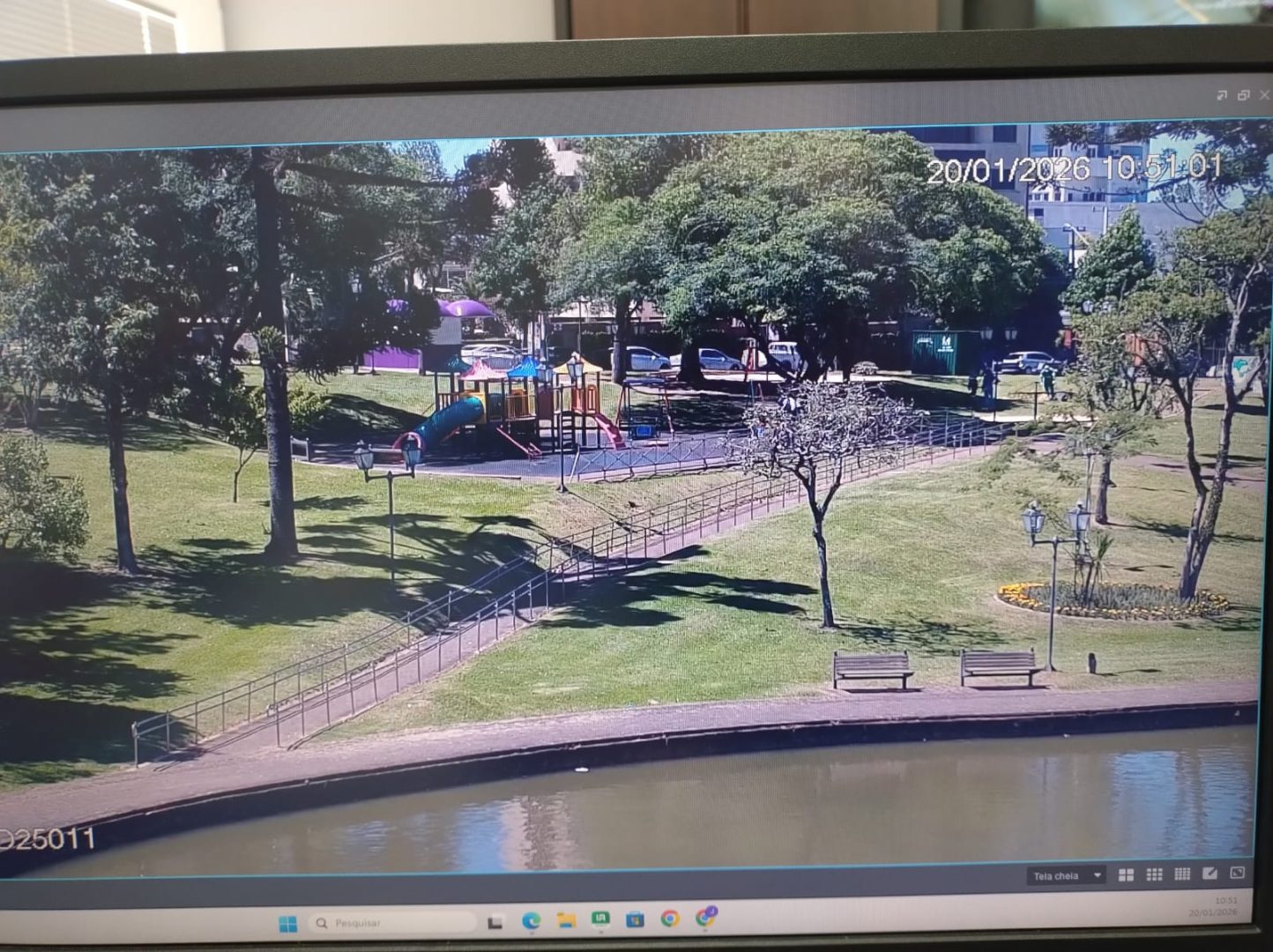Select the 3x3 nine-camera grid layout
This screenshot has height=952, width=1273.
click(x=1154, y=874)
